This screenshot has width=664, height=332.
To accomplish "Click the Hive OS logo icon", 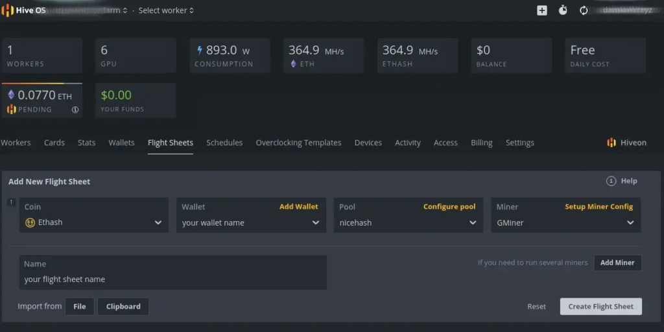I will [x=7, y=10].
